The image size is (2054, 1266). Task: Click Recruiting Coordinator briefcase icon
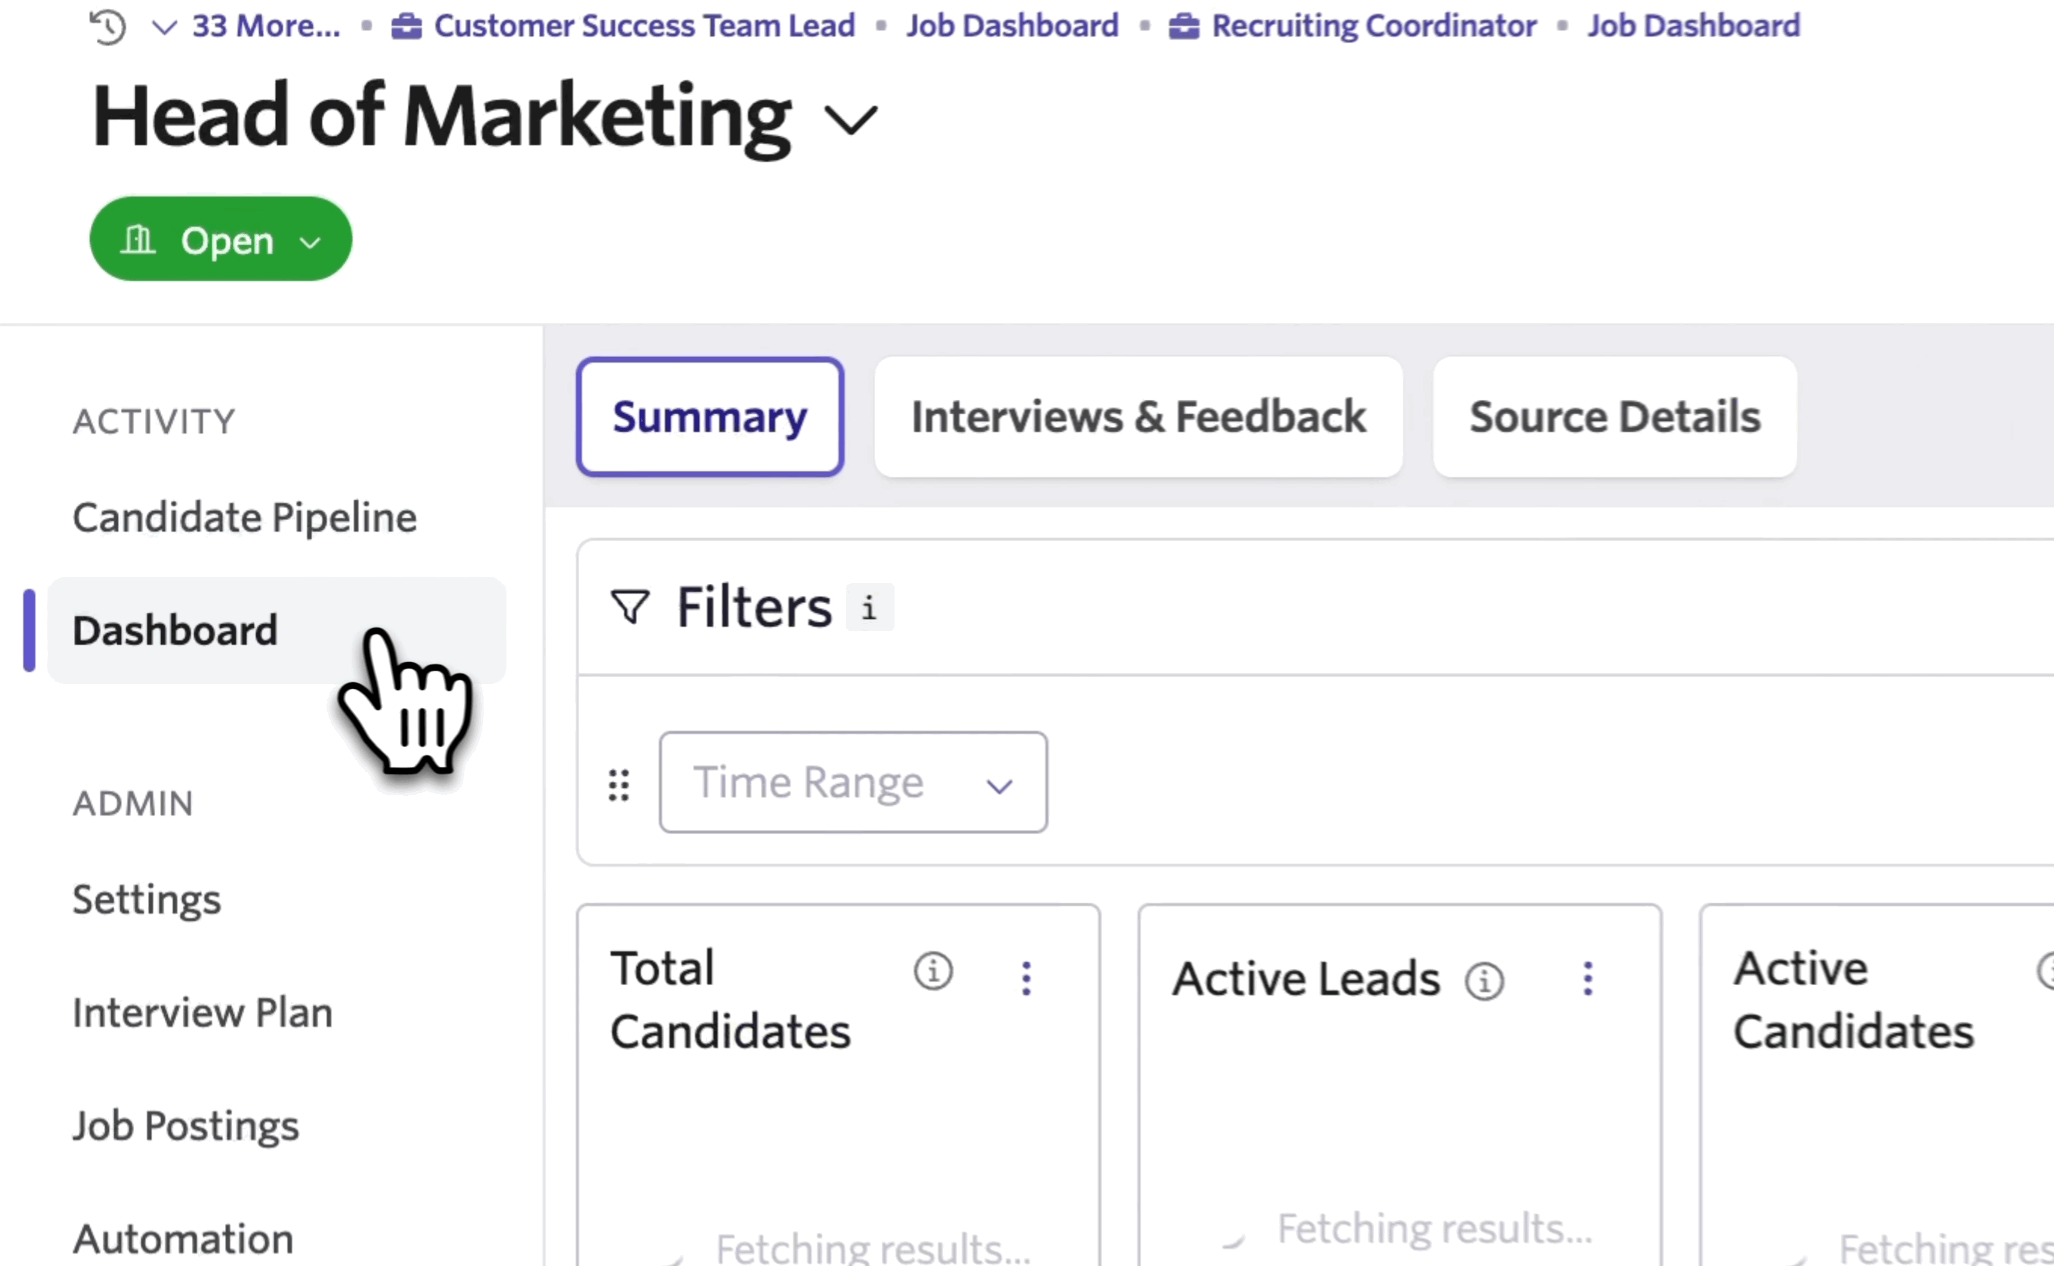(x=1183, y=27)
